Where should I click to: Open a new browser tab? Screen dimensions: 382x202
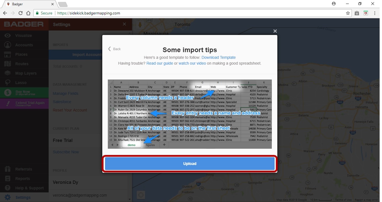pos(63,4)
